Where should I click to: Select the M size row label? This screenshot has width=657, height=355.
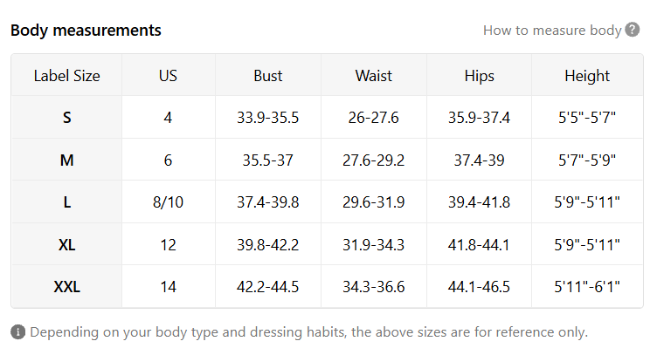tap(66, 160)
